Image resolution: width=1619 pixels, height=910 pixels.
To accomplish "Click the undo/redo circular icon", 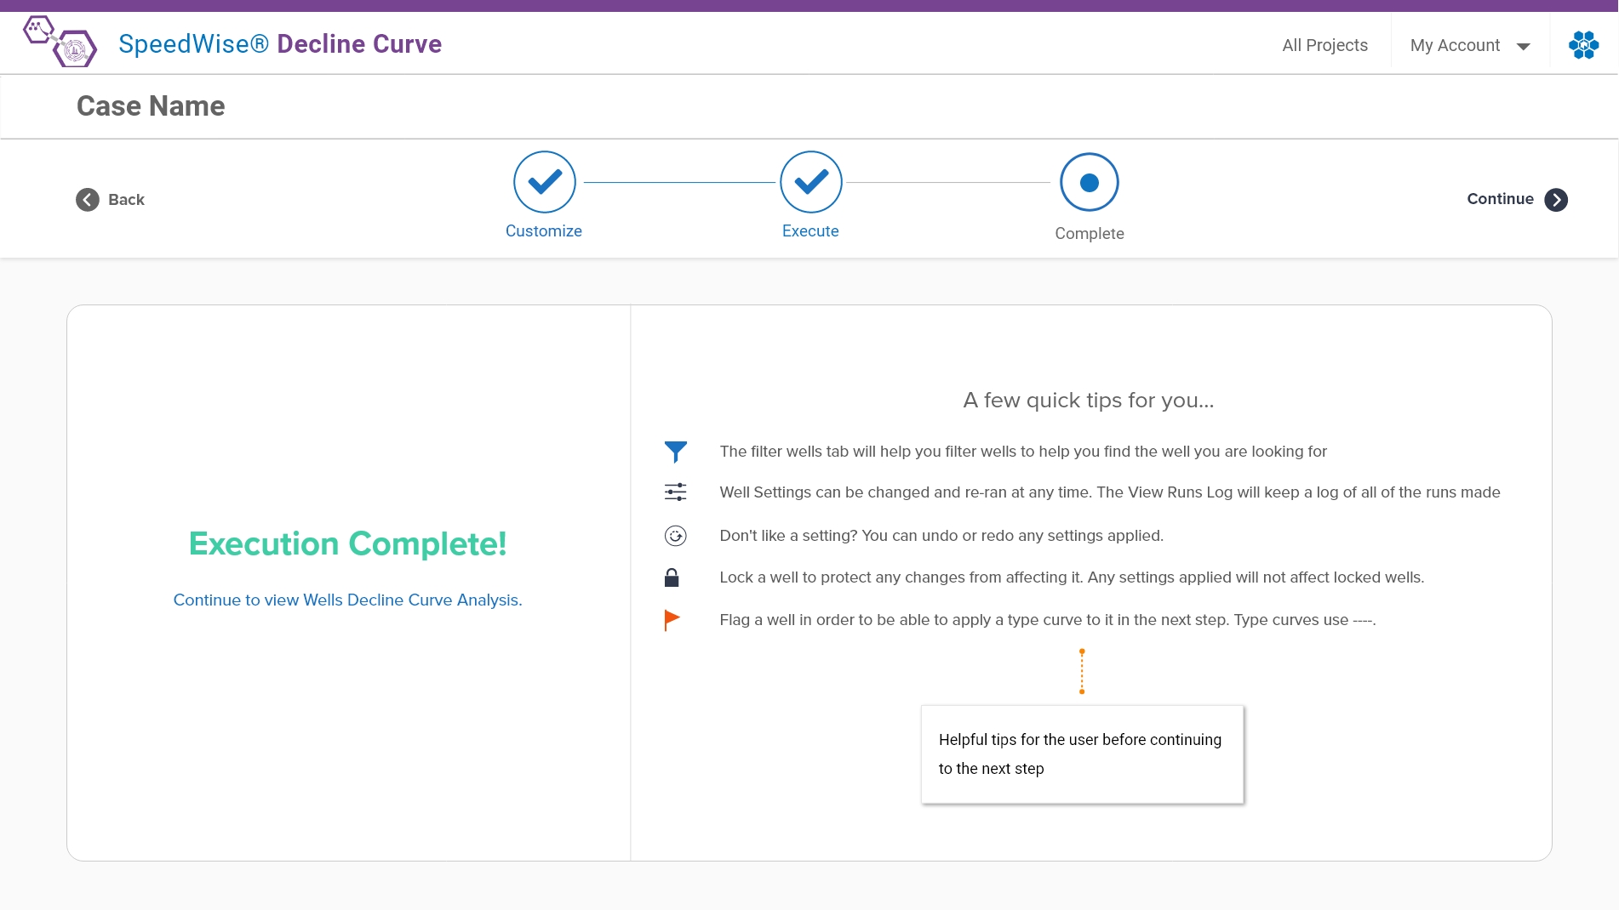I will (675, 536).
